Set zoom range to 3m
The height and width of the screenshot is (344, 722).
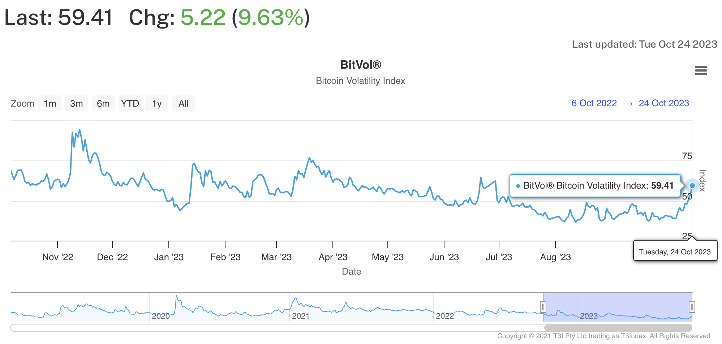tap(76, 104)
